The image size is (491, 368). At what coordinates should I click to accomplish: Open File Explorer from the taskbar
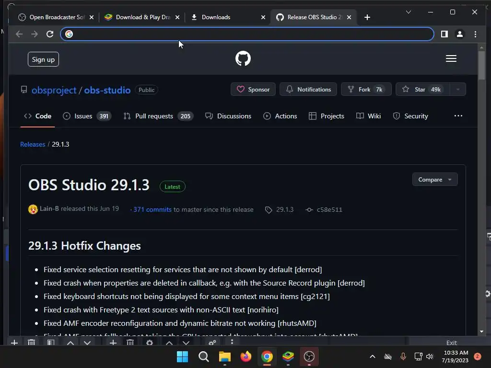pyautogui.click(x=225, y=356)
